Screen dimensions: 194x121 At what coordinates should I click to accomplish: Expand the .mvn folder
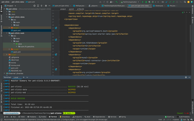(7, 14)
